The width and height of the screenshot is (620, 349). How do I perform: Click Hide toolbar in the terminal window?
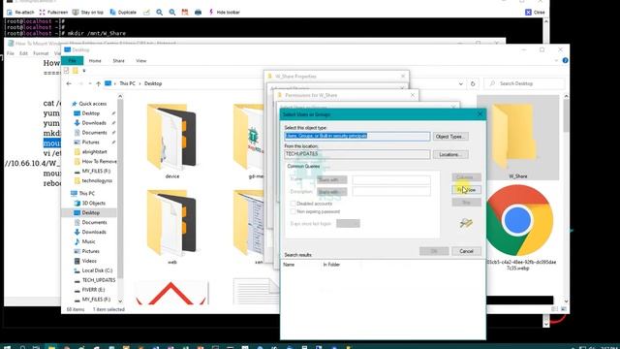pos(224,13)
